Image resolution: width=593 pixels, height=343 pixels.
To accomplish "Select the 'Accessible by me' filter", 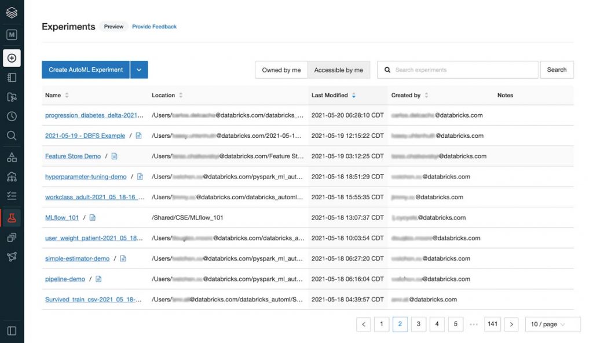I will (x=338, y=70).
